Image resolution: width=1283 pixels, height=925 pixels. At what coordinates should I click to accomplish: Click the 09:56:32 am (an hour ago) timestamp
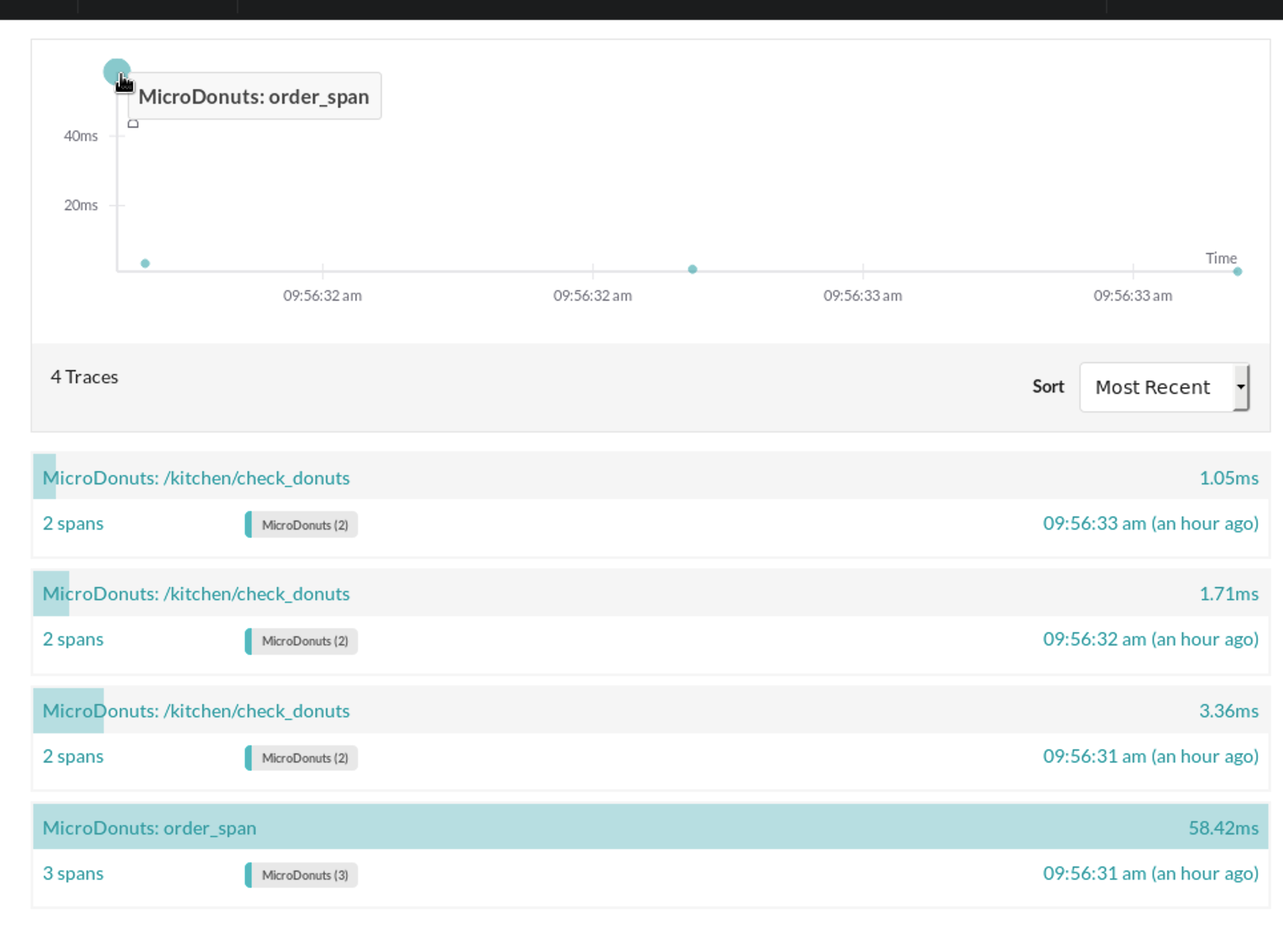pos(1150,639)
